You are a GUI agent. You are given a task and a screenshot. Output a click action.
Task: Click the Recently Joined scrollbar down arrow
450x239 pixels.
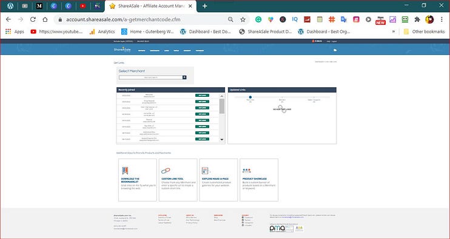[x=221, y=139]
